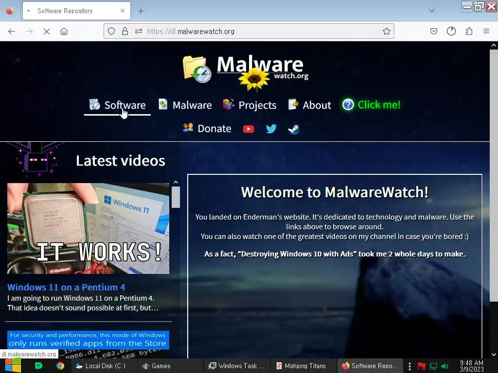498x373 pixels.
Task: Open site permissions icon in address bar
Action: (139, 31)
